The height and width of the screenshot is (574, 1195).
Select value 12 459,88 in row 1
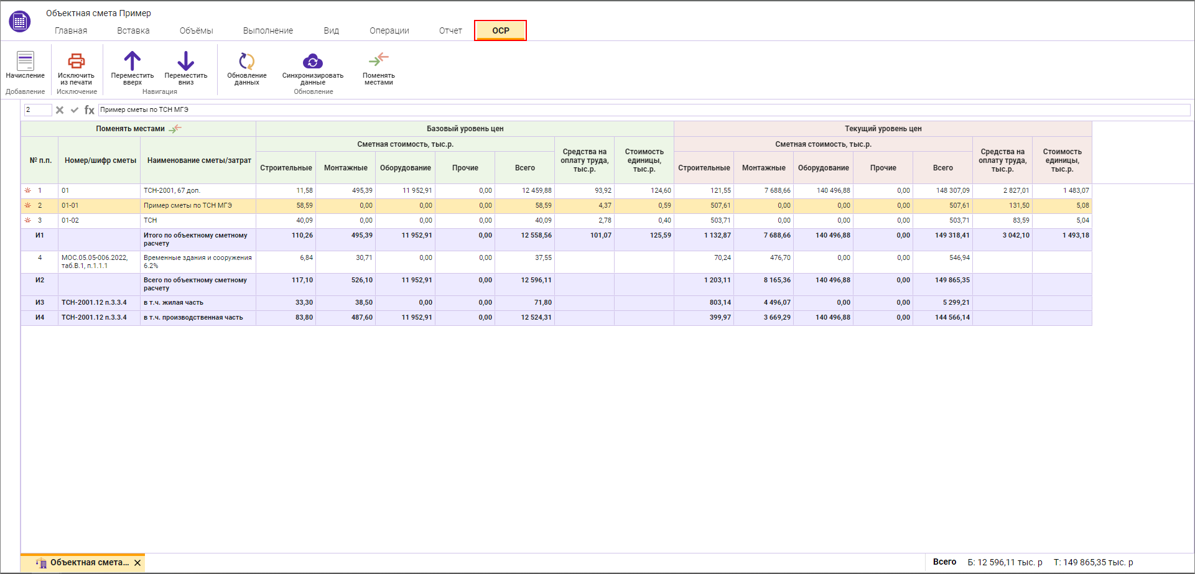tap(524, 191)
